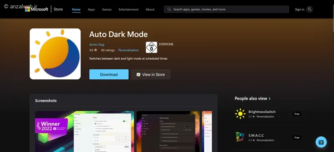The image size is (334, 152).
Task: Switch to the Apps tab
Action: tap(91, 9)
